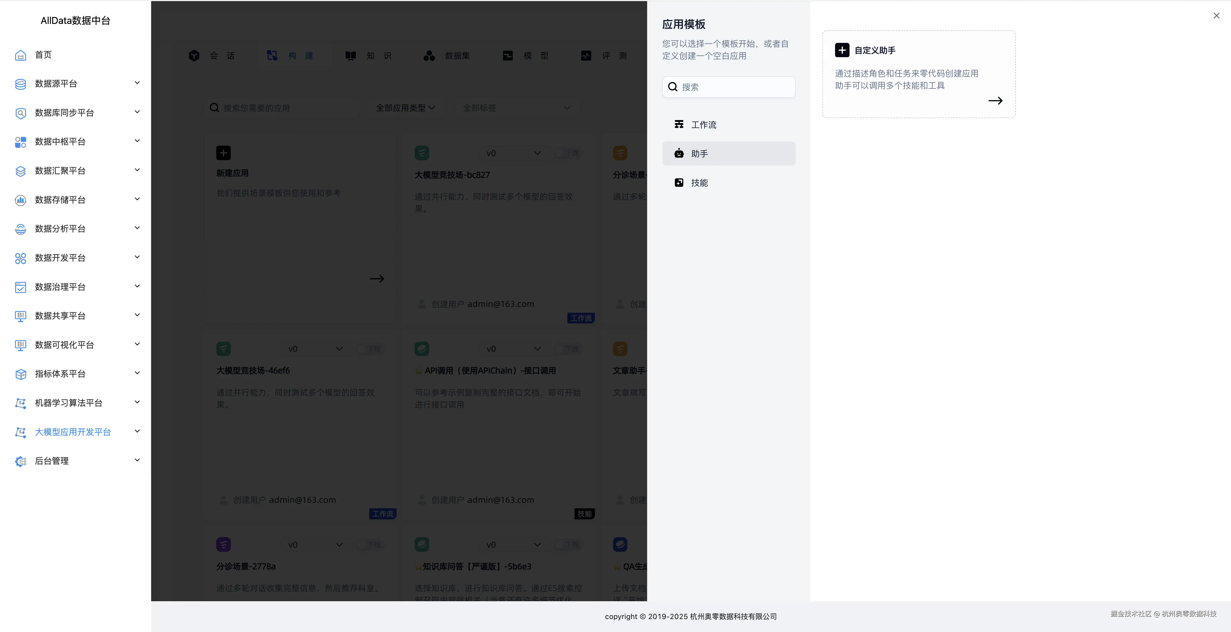This screenshot has height=632, width=1231.
Task: Click the 评测 icon in top navigation
Action: (586, 56)
